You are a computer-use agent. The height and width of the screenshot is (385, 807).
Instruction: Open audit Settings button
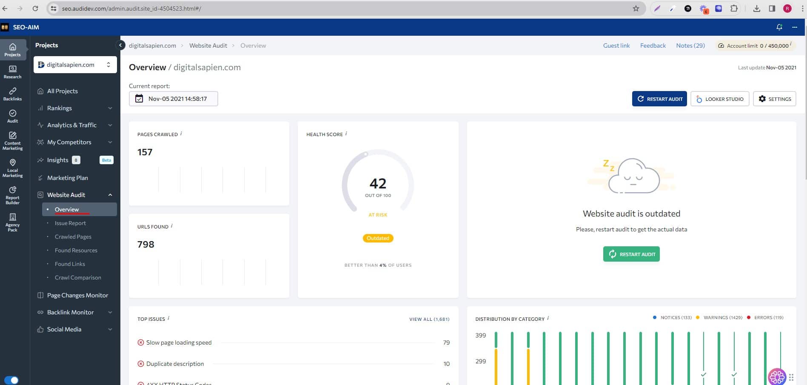774,99
